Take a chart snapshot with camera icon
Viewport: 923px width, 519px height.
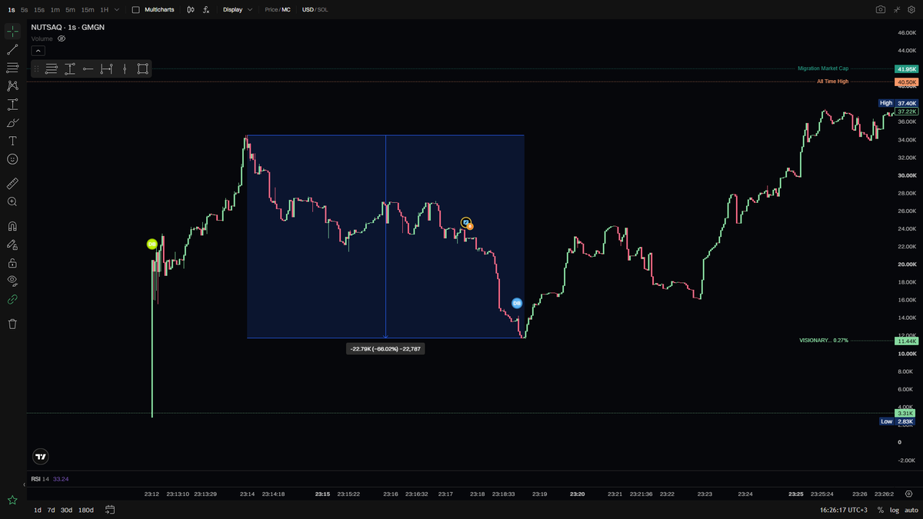pos(881,9)
